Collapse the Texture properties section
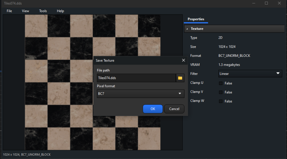 187,29
